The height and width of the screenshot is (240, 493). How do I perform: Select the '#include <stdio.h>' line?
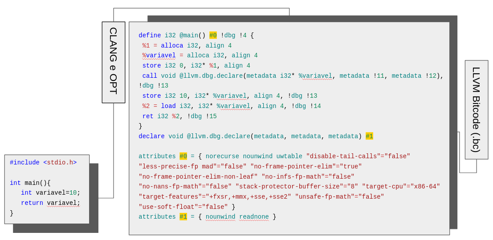[43, 163]
